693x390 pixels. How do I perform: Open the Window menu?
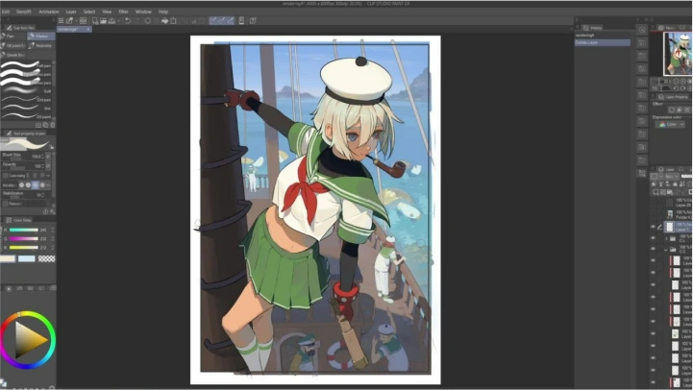point(143,12)
